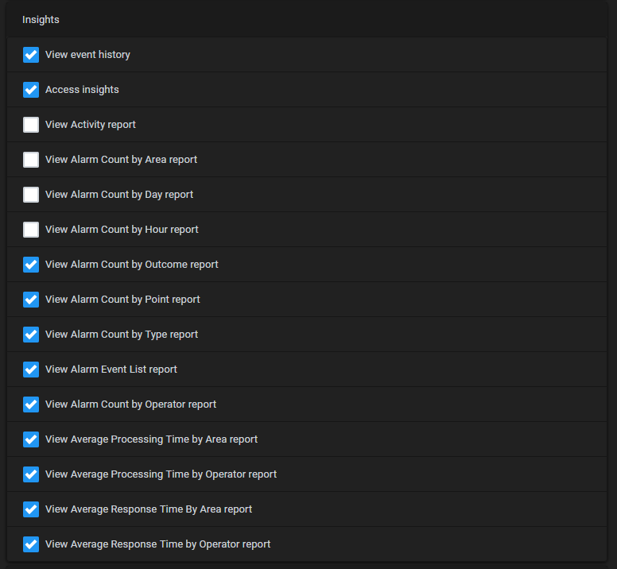The height and width of the screenshot is (569, 617).
Task: Tick View Alarm Count by Day report
Action: click(31, 195)
